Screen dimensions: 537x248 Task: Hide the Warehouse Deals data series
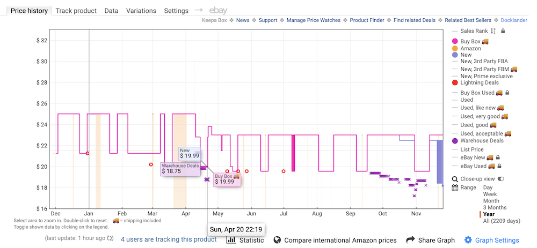[482, 140]
